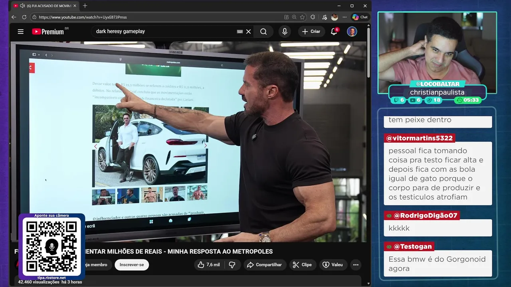Add page to favorites star
The image size is (511, 287).
click(302, 17)
